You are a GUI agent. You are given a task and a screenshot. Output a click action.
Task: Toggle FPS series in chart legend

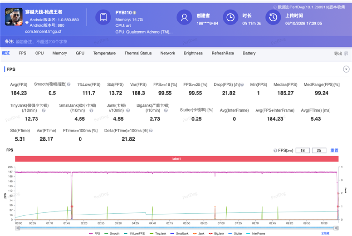tap(95, 233)
